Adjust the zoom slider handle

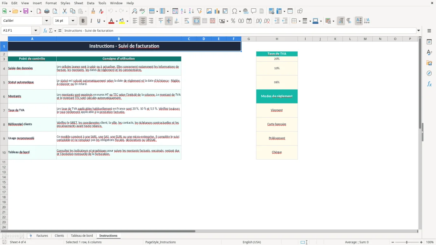pyautogui.click(x=407, y=242)
